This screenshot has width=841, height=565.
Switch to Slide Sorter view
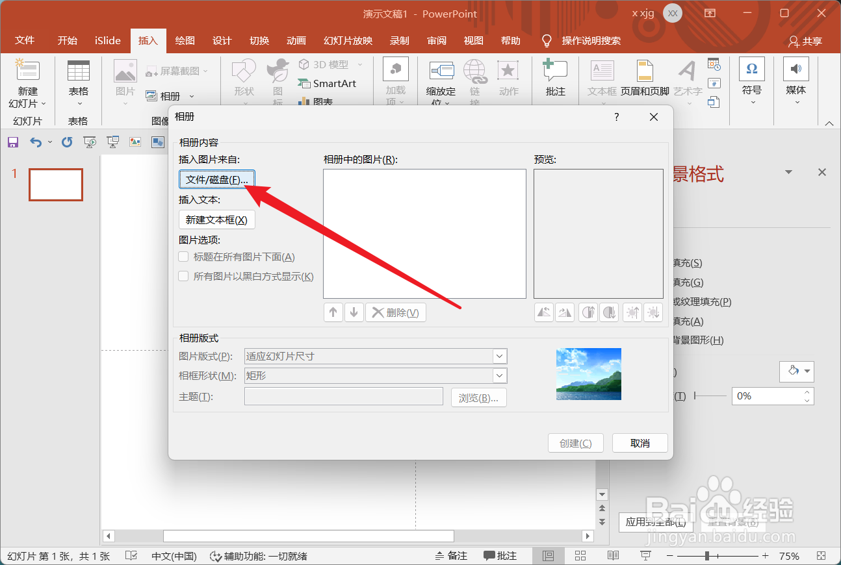(x=580, y=556)
